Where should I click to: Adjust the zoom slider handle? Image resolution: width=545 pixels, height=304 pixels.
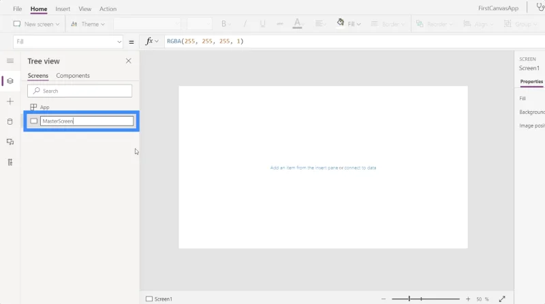[409, 299]
